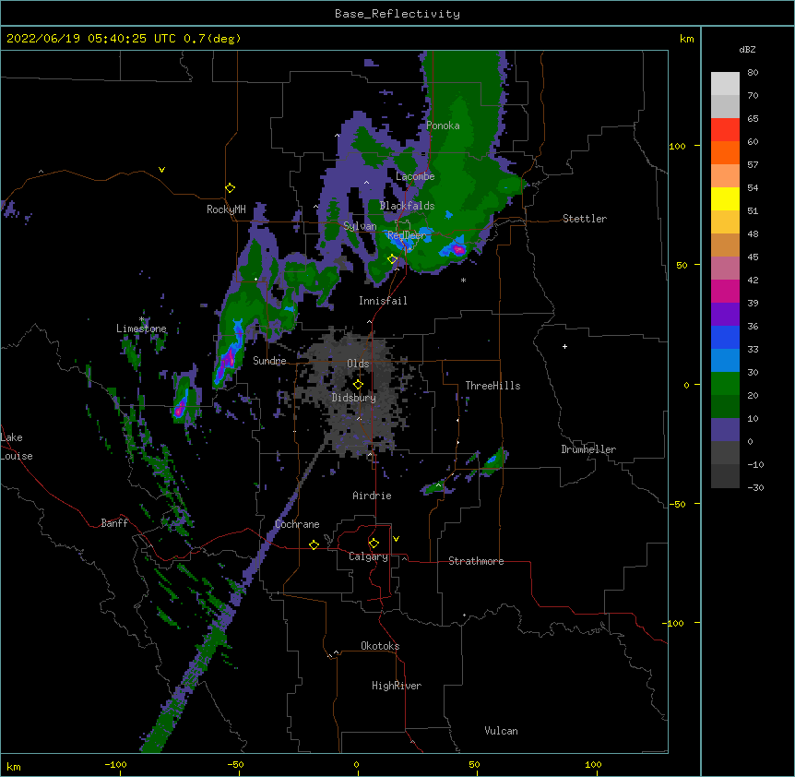
Task: Click the HighRiver label
Action: (397, 686)
